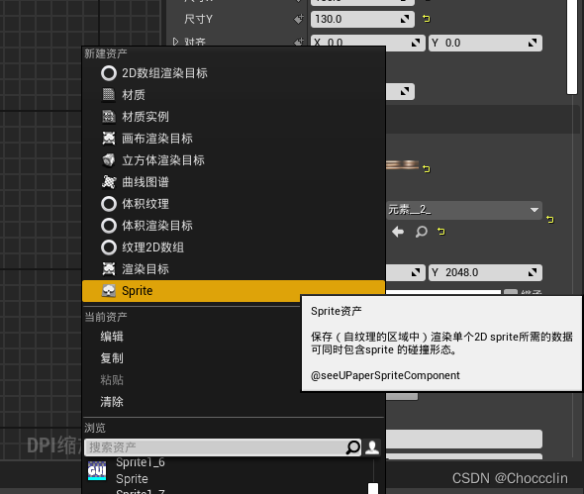584x494 pixels.
Task: Choose 材质 from new asset list
Action: (x=234, y=95)
